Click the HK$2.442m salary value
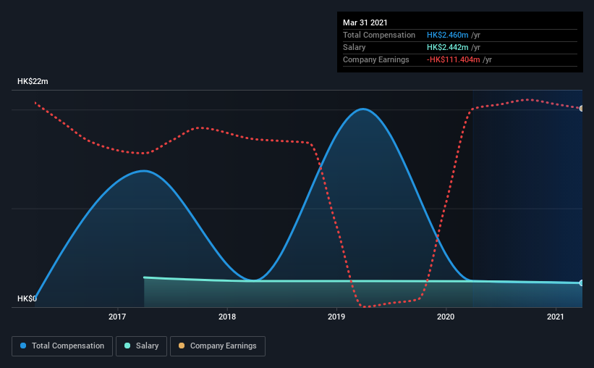 [x=447, y=47]
